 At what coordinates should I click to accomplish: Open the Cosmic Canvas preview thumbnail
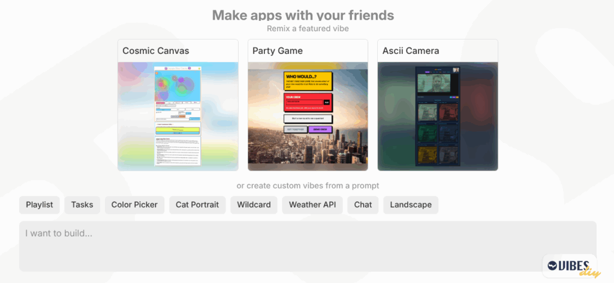point(178,117)
